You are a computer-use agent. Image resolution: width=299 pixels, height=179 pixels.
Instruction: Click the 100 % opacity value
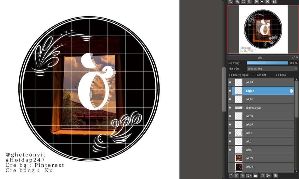(x=293, y=63)
